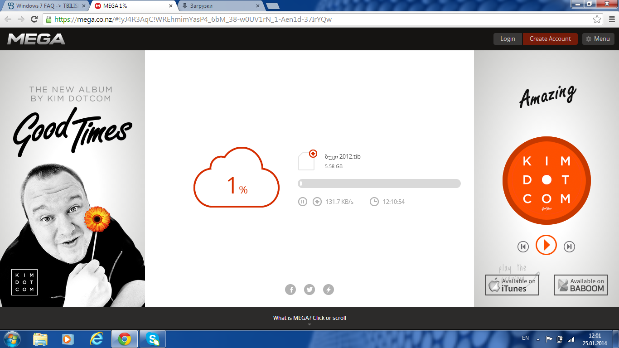
Task: Pause the MEGA file download
Action: click(x=303, y=202)
